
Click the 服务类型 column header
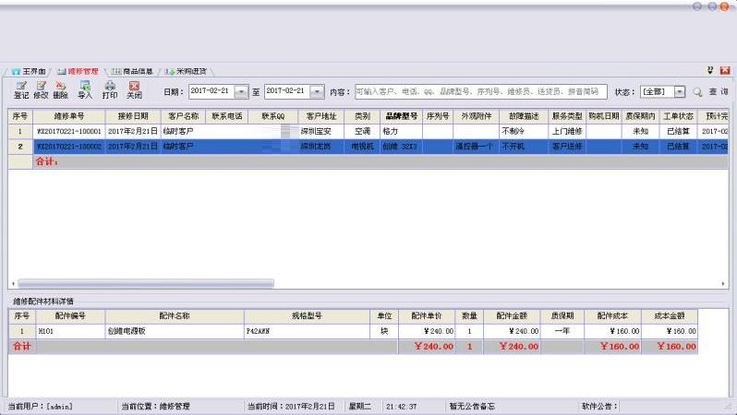pos(567,116)
